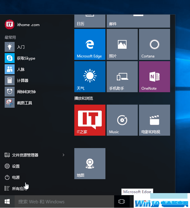Image resolution: width=190 pixels, height=208 pixels.
Task: Launch 获取Skype from most used list
Action: click(x=25, y=58)
